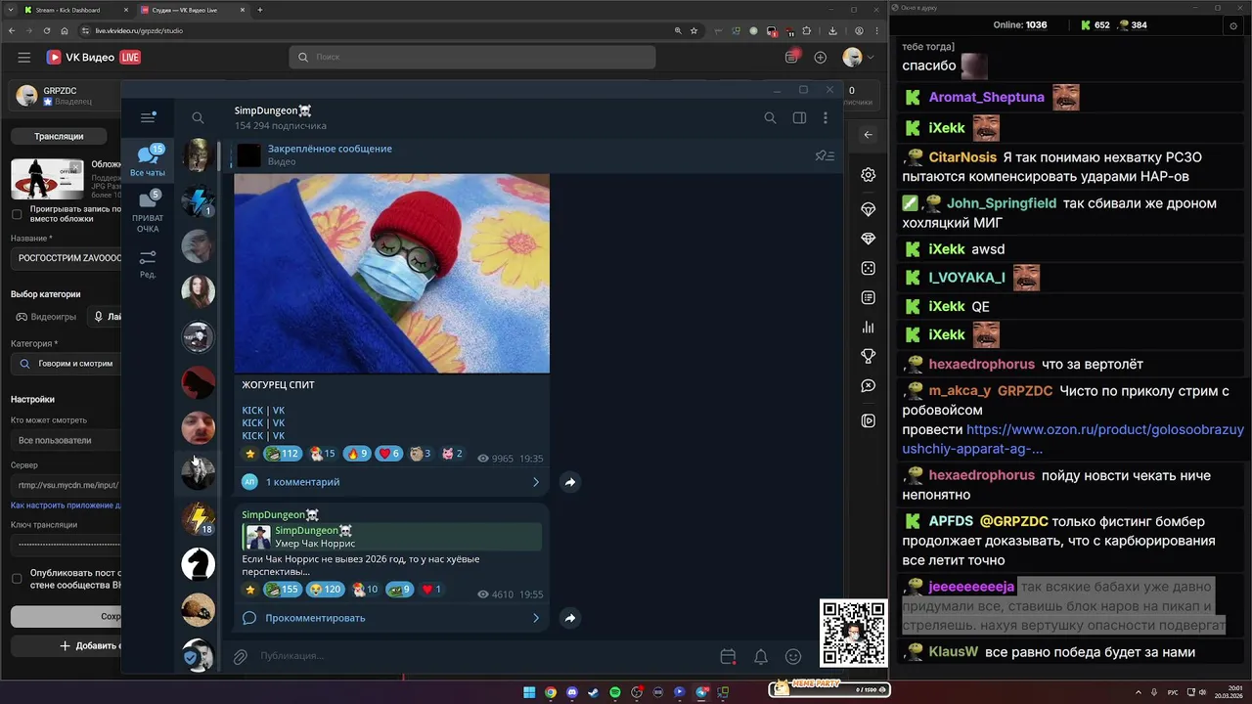This screenshot has height=704, width=1252.
Task: Expand the 1 комментарий thread
Action: pyautogui.click(x=391, y=482)
